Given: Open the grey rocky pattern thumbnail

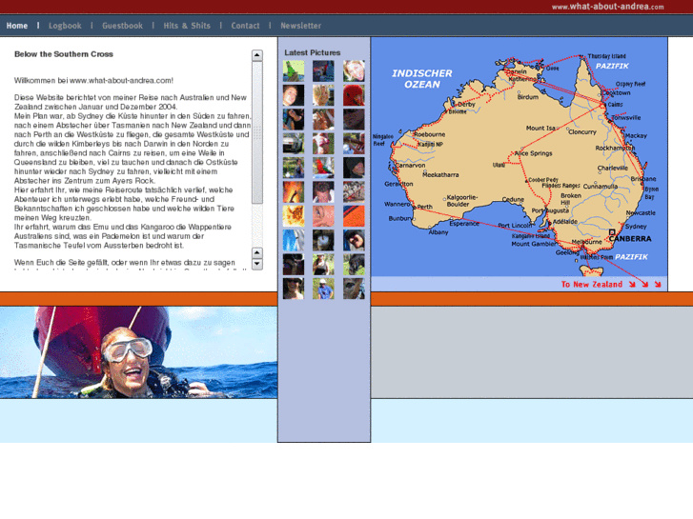Looking at the screenshot, I should (x=354, y=191).
